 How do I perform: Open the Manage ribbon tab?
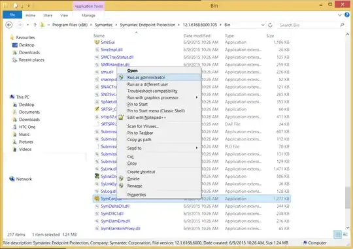tap(88, 15)
